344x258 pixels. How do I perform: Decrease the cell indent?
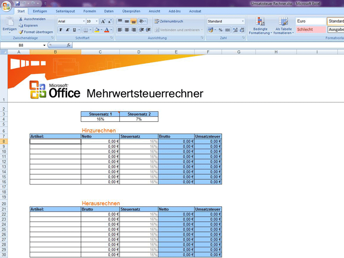[141, 30]
